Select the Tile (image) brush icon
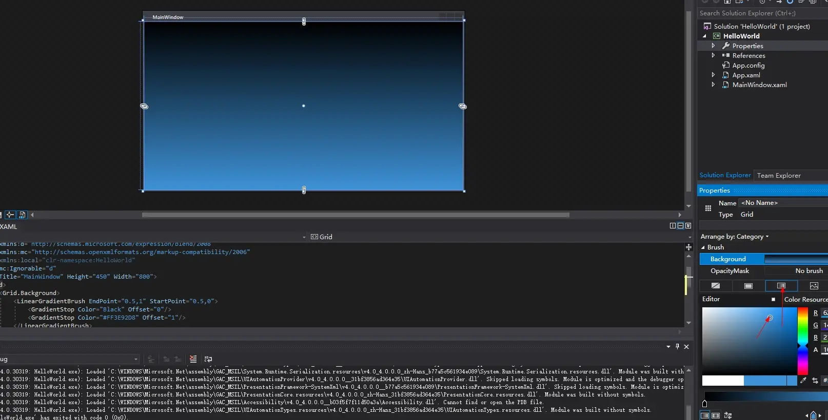Viewport: 828px width, 420px height. pyautogui.click(x=814, y=286)
